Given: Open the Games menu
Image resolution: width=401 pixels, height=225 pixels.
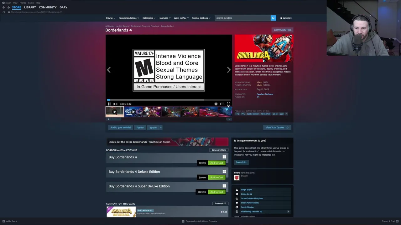Looking at the screenshot, I should pyautogui.click(x=31, y=3).
